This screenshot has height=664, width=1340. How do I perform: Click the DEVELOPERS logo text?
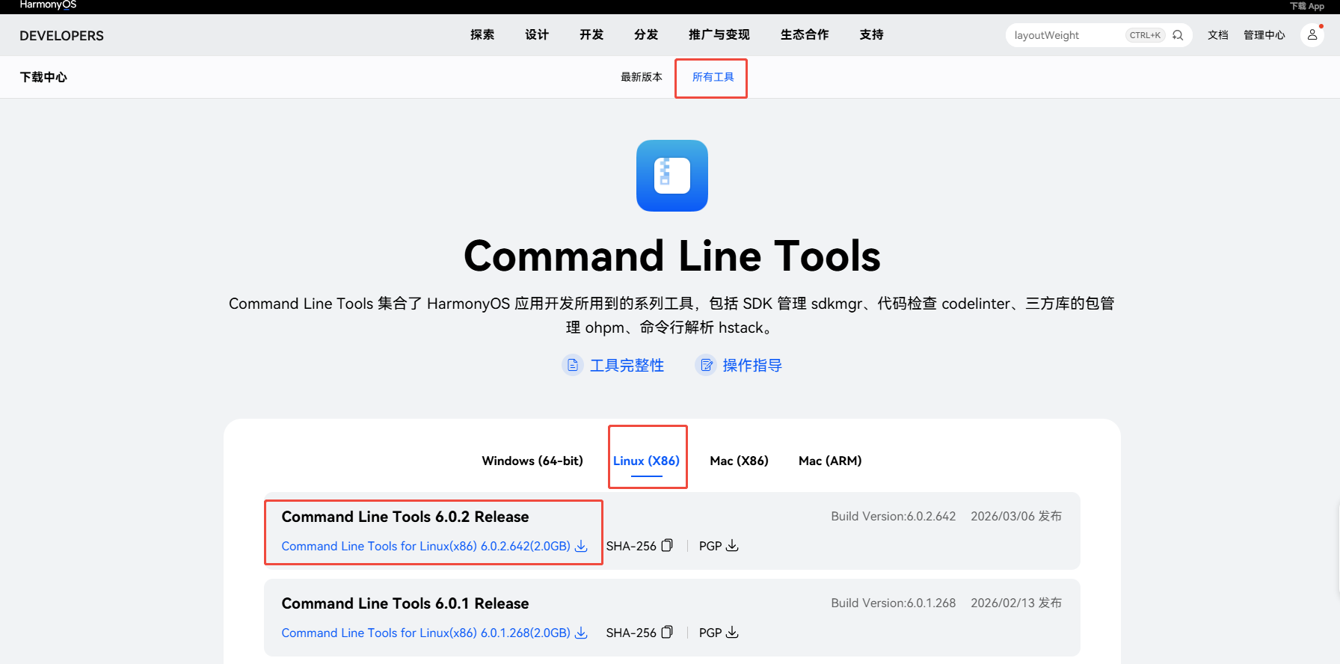pos(62,36)
